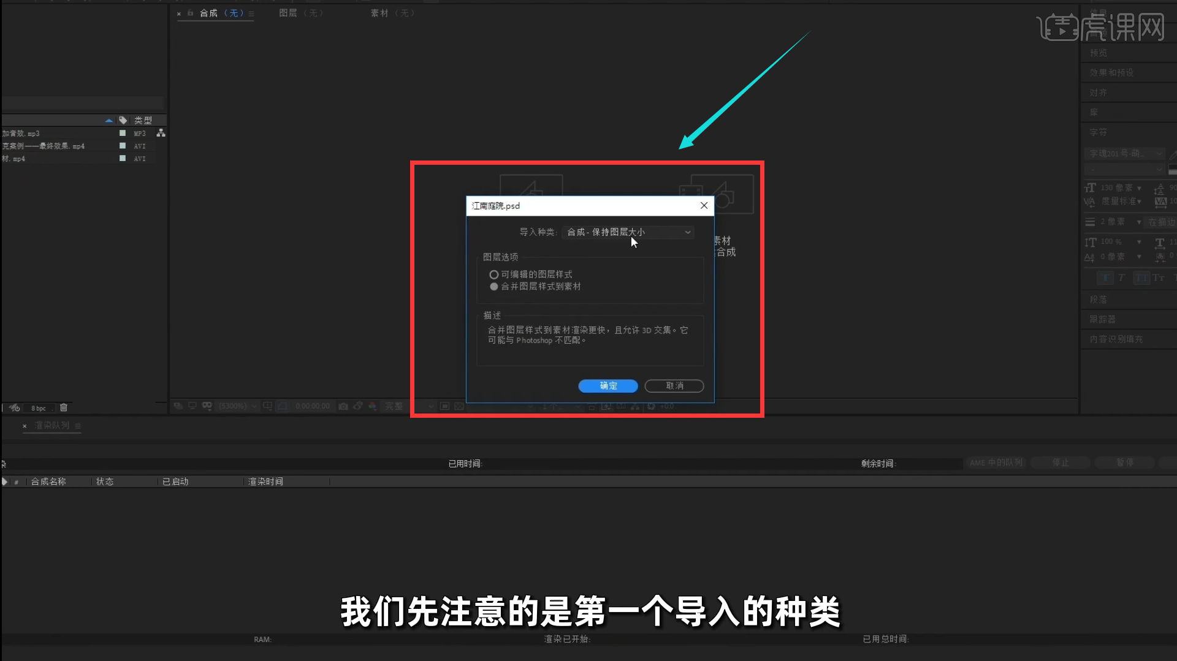The width and height of the screenshot is (1177, 661).
Task: Click the choose grid and guide options icon
Action: [268, 406]
